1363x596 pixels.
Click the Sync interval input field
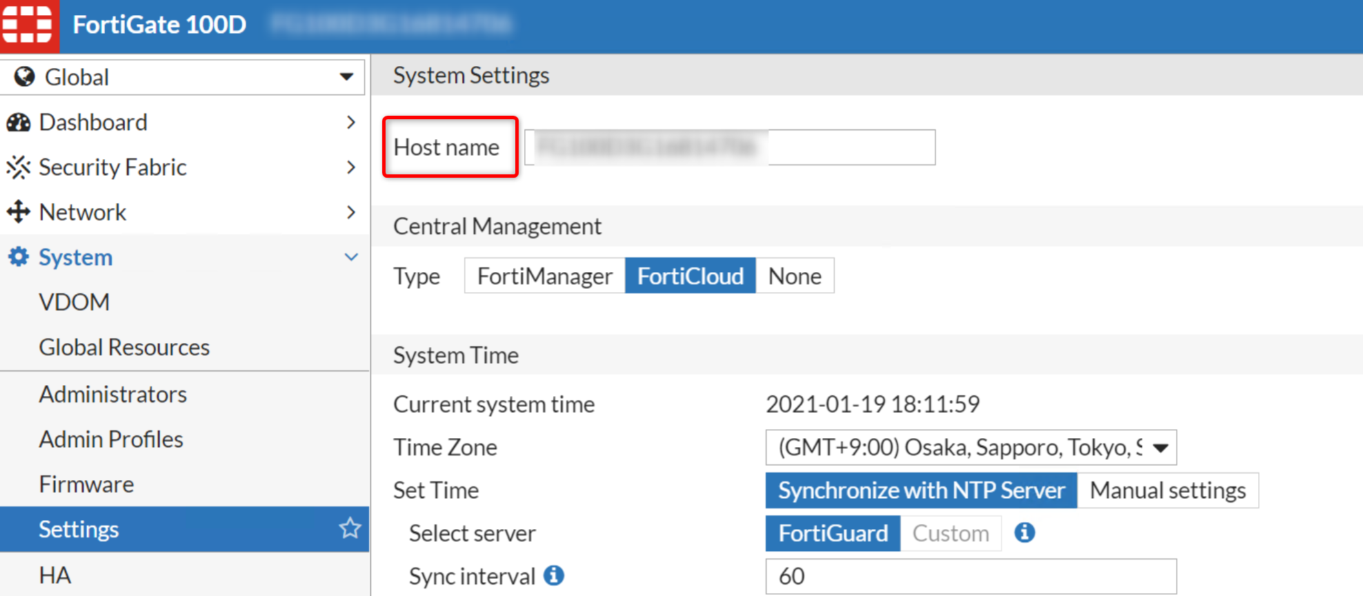[971, 576]
